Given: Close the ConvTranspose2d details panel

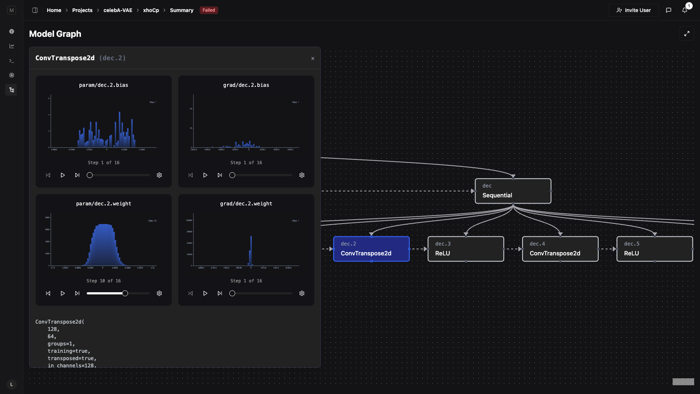Looking at the screenshot, I should 312,58.
